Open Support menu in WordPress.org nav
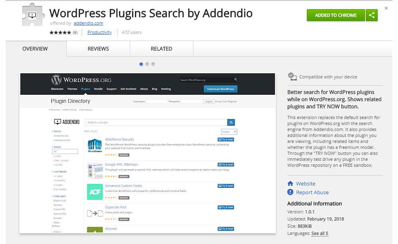 coord(111,89)
